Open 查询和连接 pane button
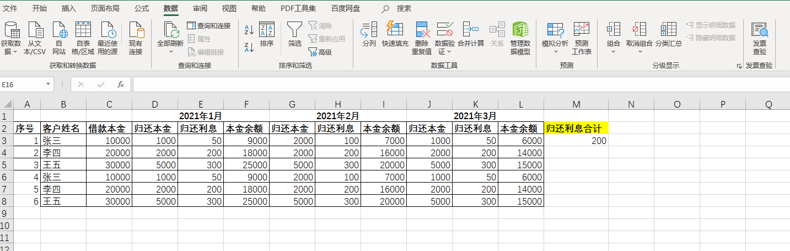The height and width of the screenshot is (251, 790). pyautogui.click(x=209, y=25)
